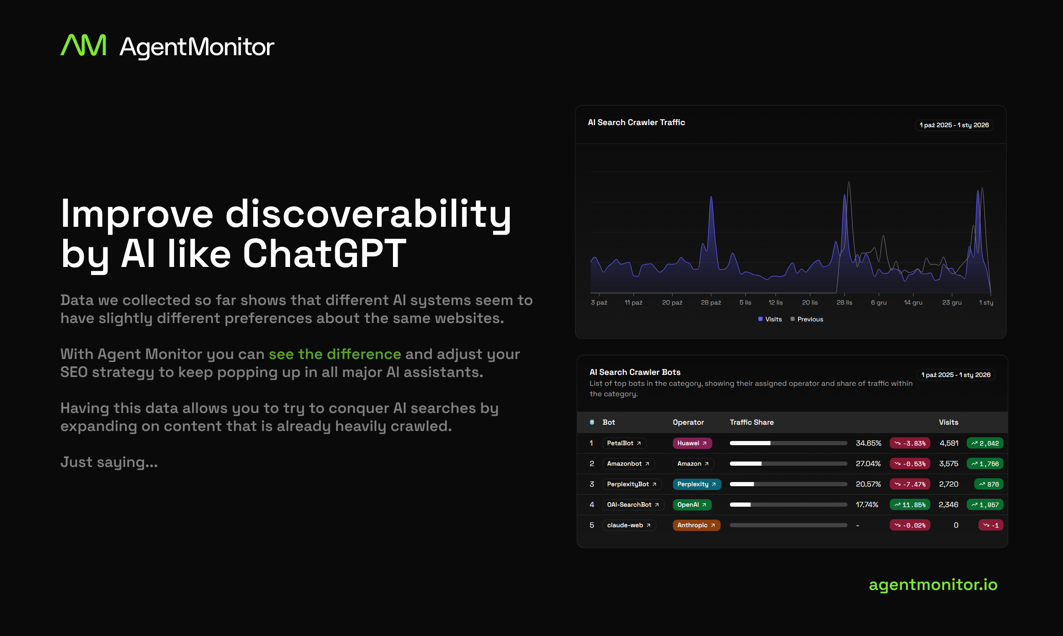Click the arrow icon on the Huawei badge
This screenshot has height=636, width=1063.
click(x=705, y=444)
